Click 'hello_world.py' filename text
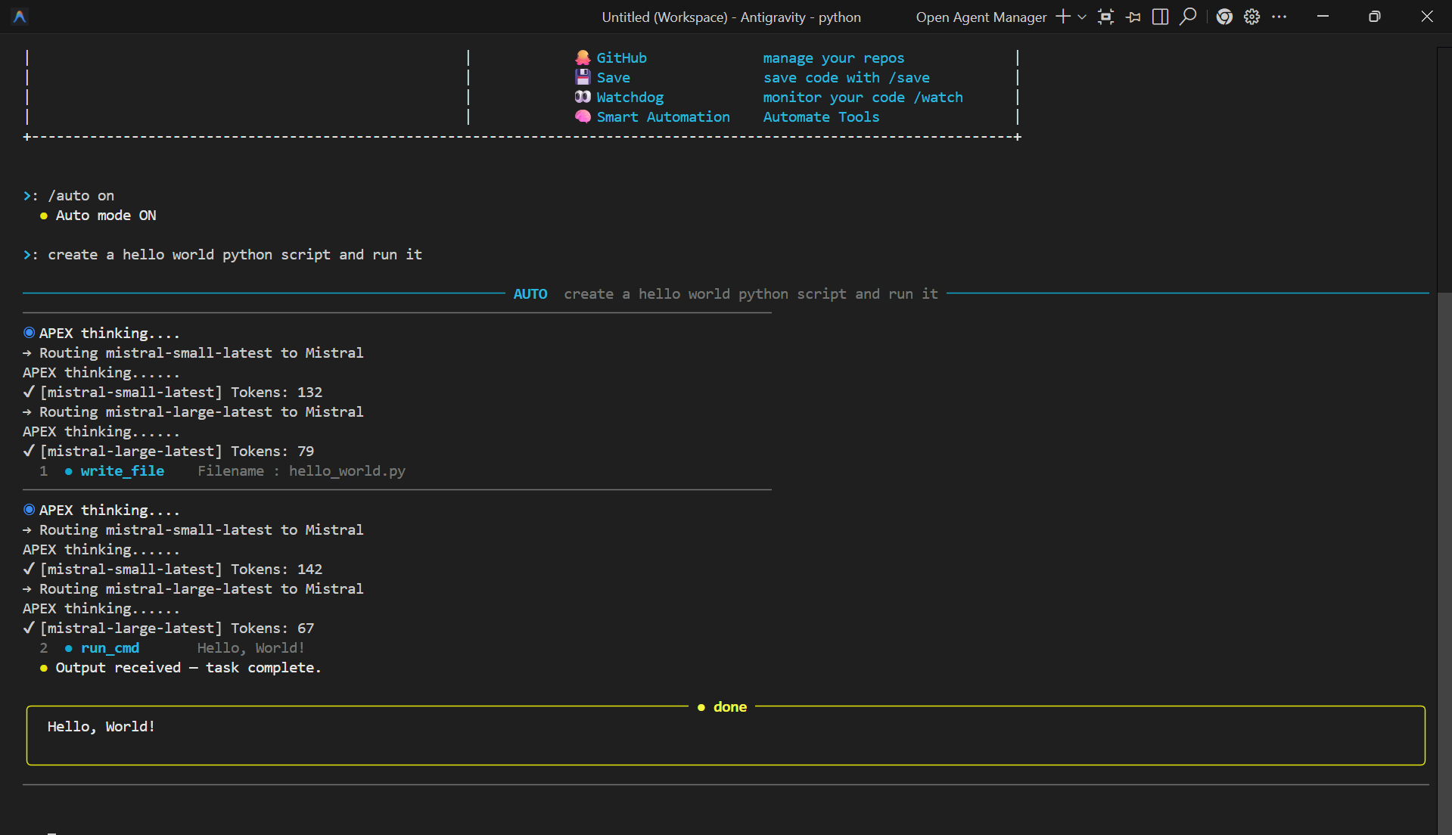The height and width of the screenshot is (835, 1452). [347, 470]
